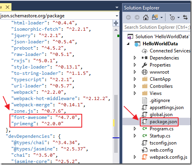The image size is (192, 165).
Task: Click the Search Solution Explorer field
Action: coord(157,27)
